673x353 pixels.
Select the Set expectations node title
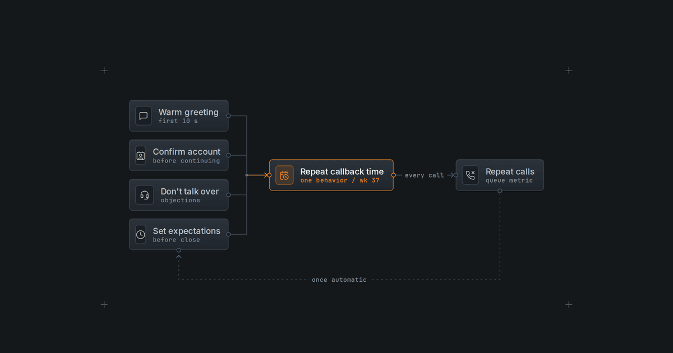[187, 231]
